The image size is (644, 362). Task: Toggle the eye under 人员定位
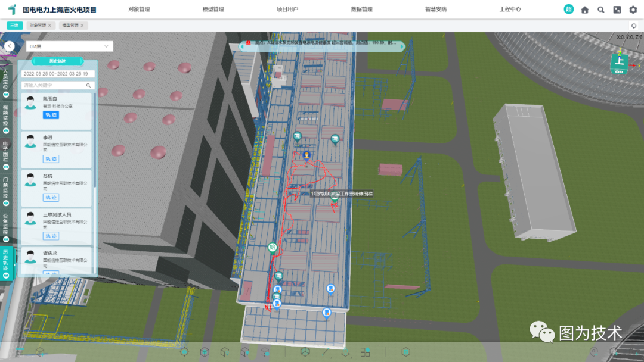coord(6,95)
